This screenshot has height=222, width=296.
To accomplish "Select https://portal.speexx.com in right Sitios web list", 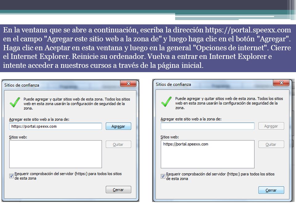I will (186, 144).
